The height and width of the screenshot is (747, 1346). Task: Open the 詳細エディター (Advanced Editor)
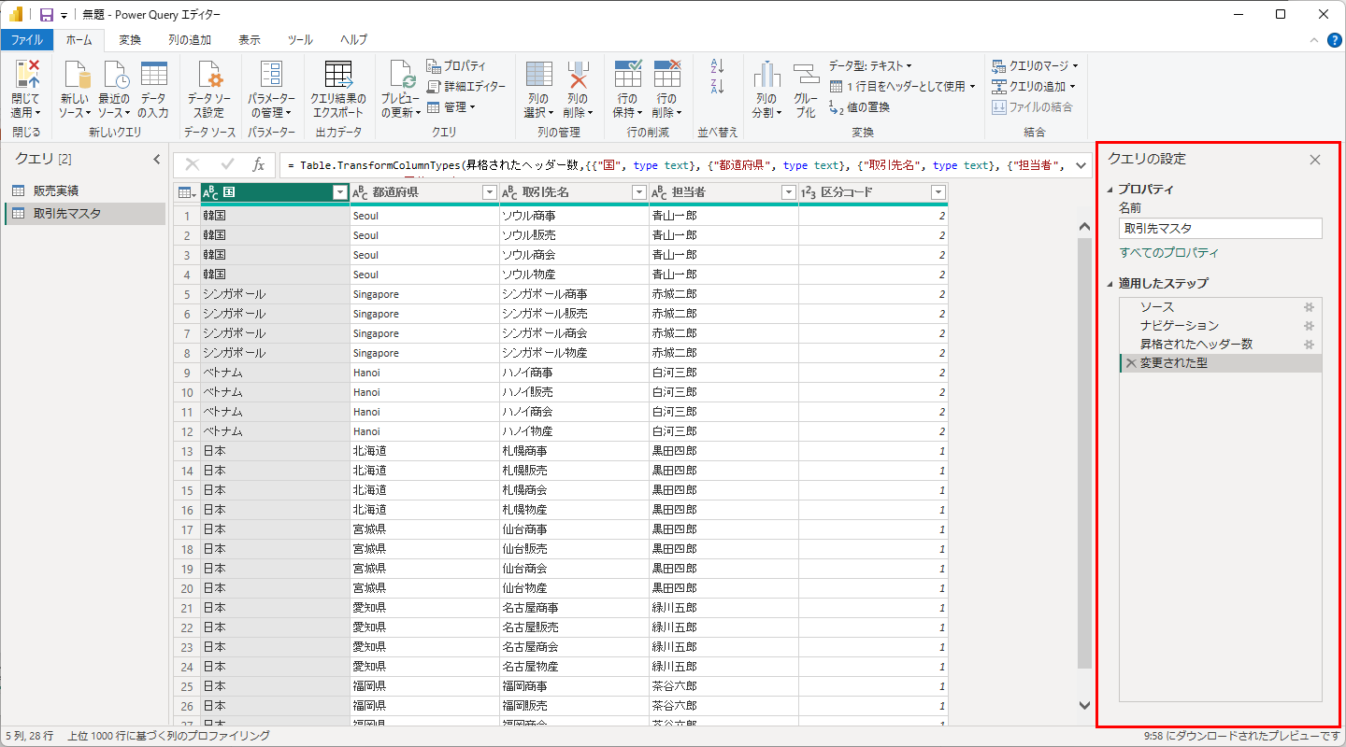pos(465,87)
